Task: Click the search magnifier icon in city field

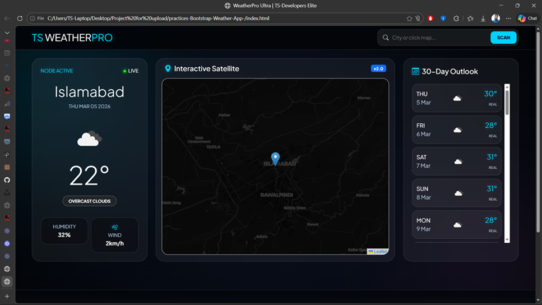Action: pyautogui.click(x=386, y=38)
